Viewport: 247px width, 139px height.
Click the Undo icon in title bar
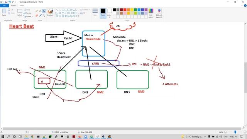click(9, 2)
